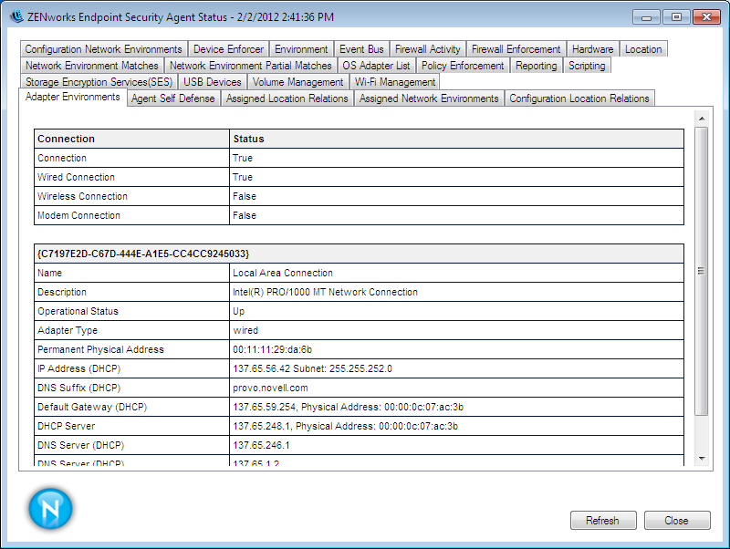Viewport: 730px width, 549px height.
Task: Click the 'Operational Status' row label
Action: tap(78, 311)
